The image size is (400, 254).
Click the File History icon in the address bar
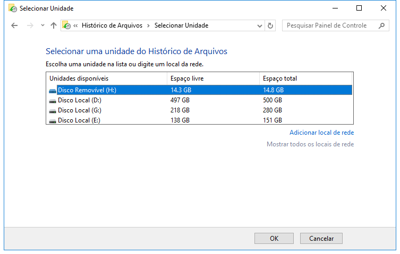tap(66, 25)
